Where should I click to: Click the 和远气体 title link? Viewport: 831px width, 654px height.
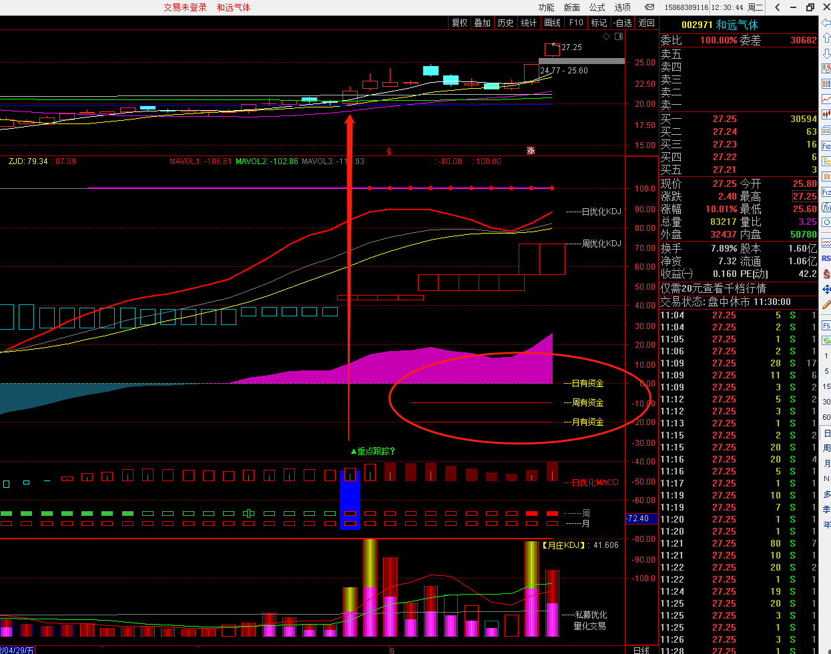click(234, 7)
